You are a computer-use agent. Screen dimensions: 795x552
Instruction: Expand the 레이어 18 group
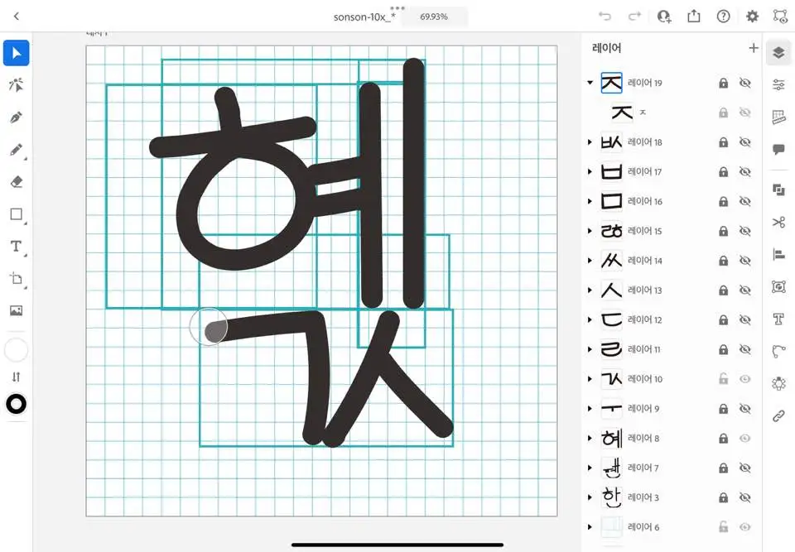[x=590, y=142]
